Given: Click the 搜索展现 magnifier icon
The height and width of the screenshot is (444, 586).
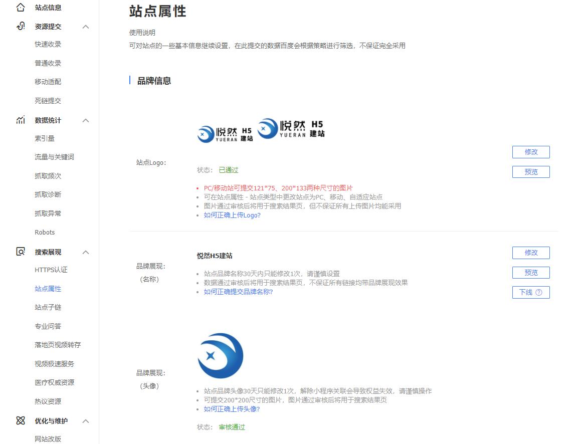Looking at the screenshot, I should click(21, 252).
